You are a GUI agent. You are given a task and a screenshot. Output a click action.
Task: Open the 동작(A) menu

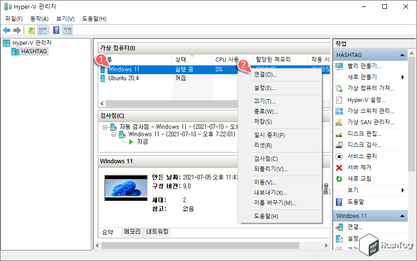point(39,19)
